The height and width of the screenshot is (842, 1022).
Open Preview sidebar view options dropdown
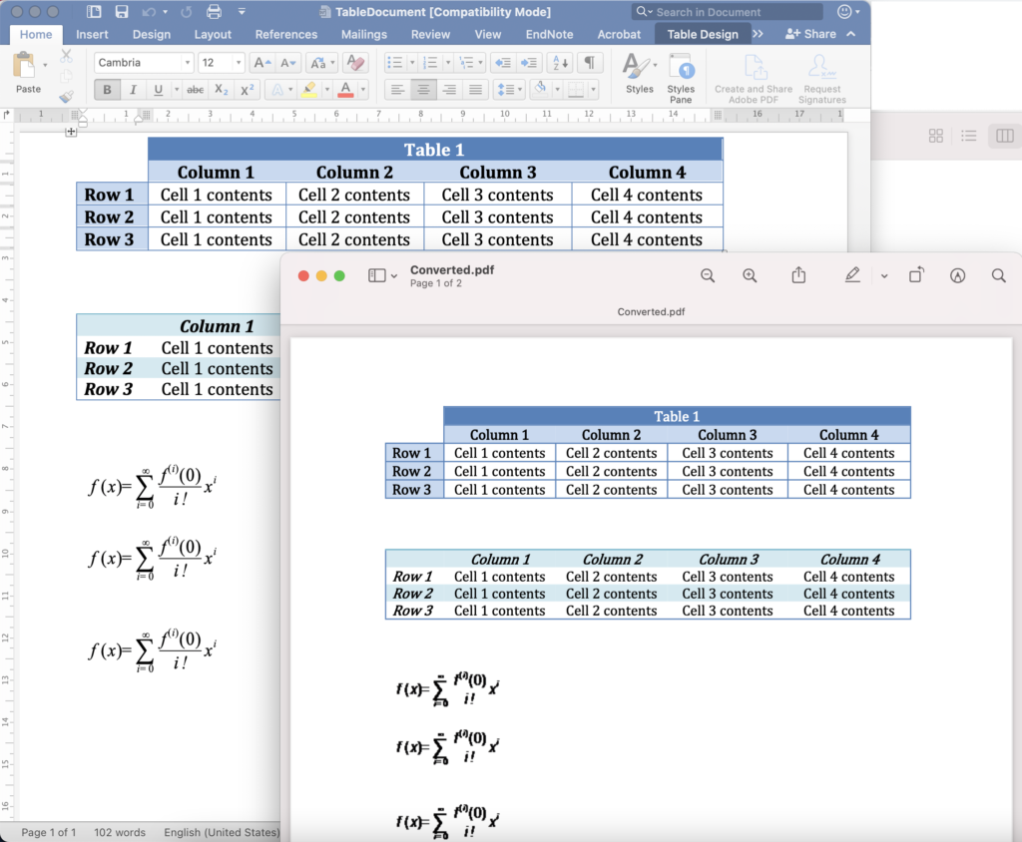click(x=382, y=276)
